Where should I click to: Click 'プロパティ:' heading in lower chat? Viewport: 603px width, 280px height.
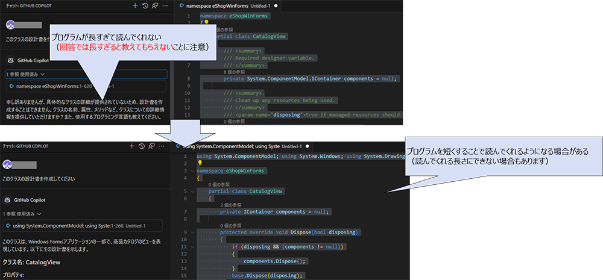pos(13,275)
